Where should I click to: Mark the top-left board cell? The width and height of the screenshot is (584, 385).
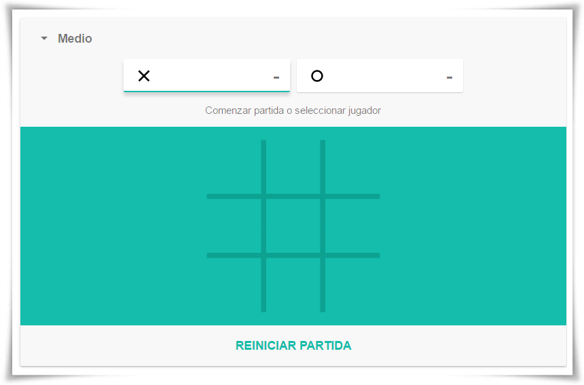point(234,167)
